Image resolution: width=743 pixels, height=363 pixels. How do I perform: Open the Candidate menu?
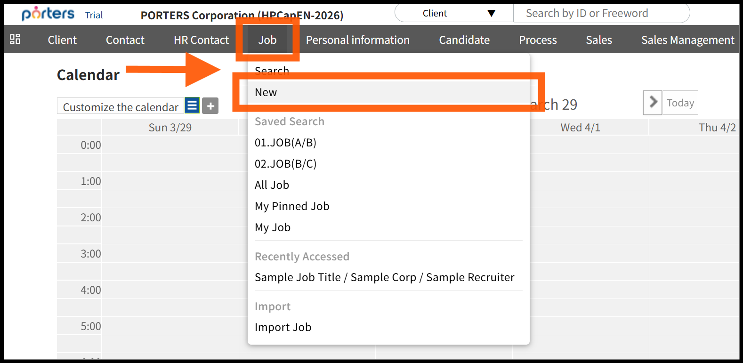coord(464,40)
